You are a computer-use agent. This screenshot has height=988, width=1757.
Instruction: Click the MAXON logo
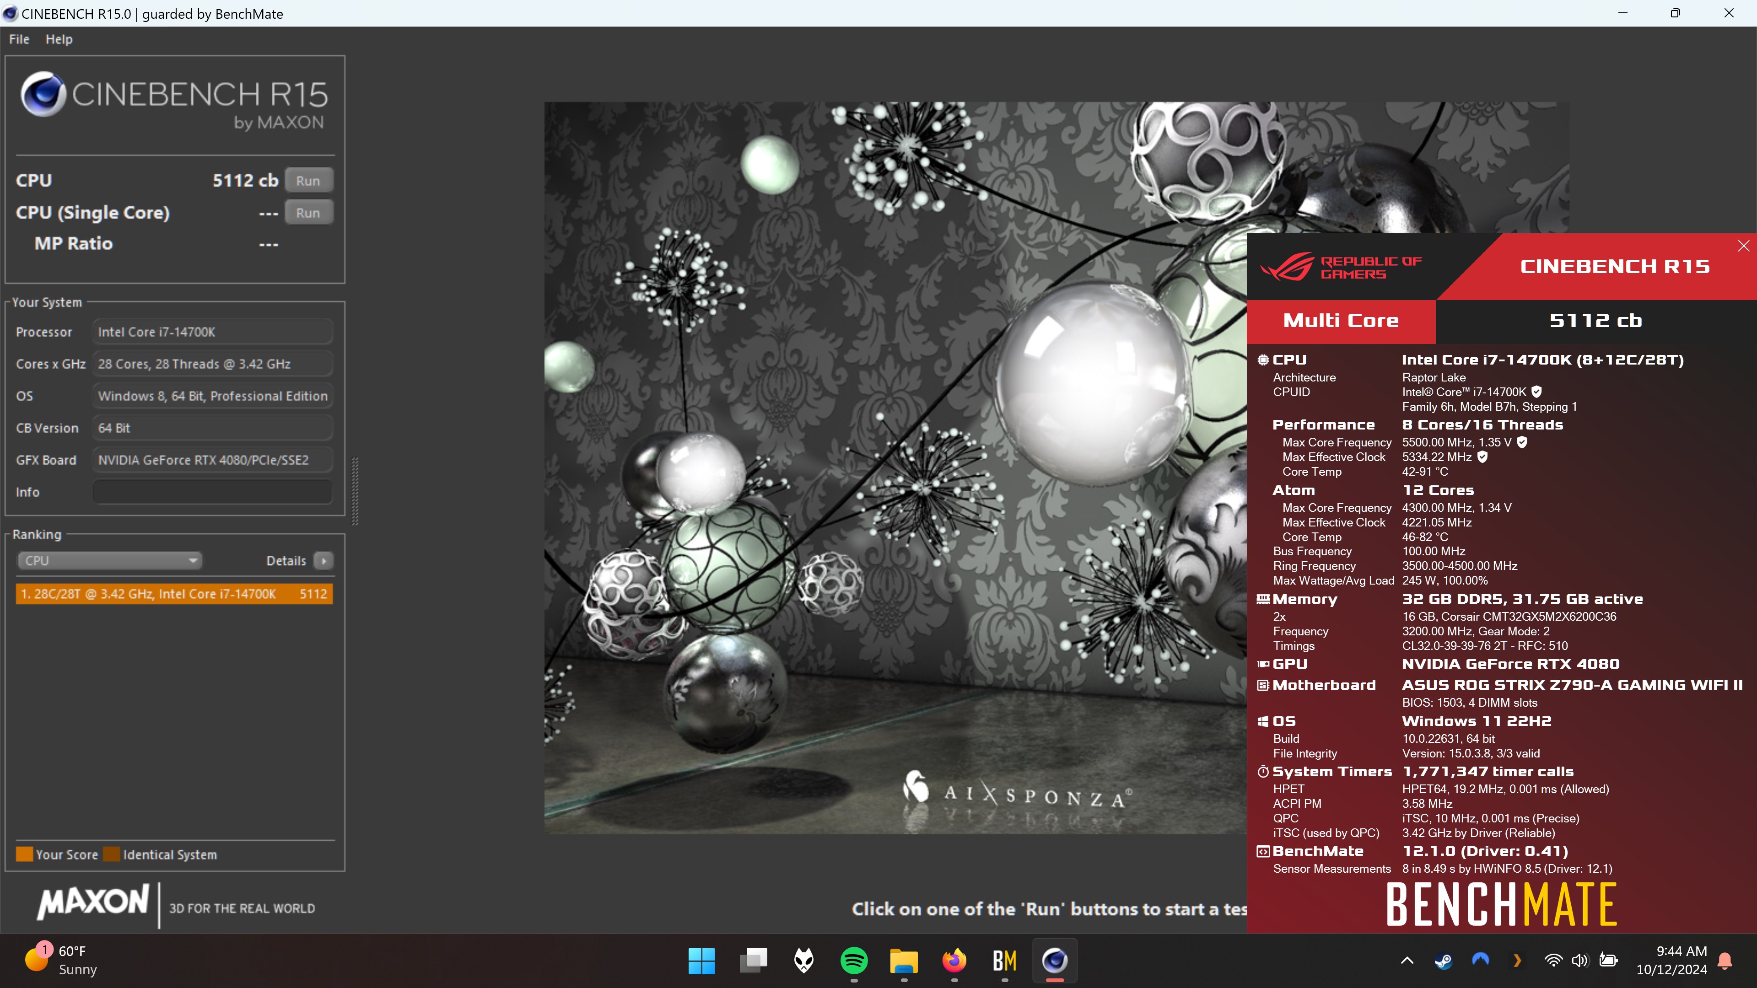(93, 903)
